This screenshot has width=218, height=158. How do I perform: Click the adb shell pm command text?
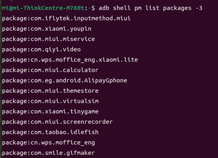[x=150, y=8]
